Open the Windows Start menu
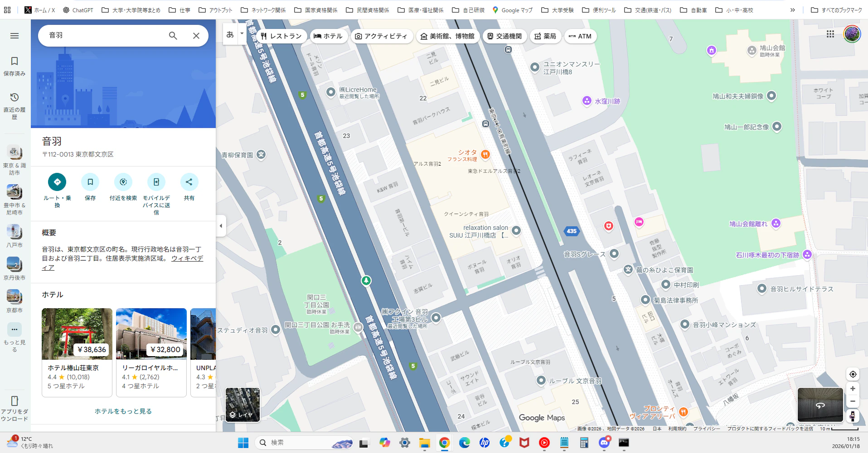Screen dimensions: 868x453 [243, 443]
